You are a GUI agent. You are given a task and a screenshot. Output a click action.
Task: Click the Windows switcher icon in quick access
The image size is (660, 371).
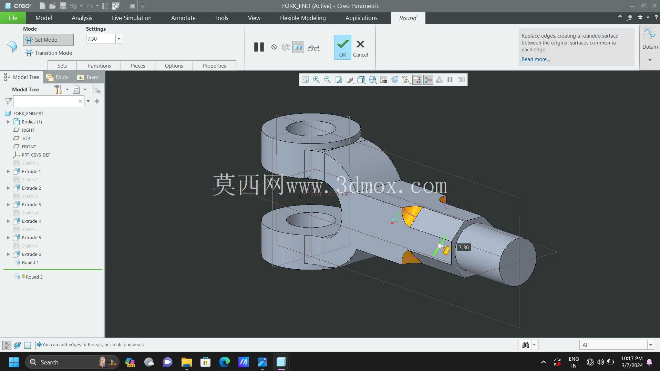(116, 6)
